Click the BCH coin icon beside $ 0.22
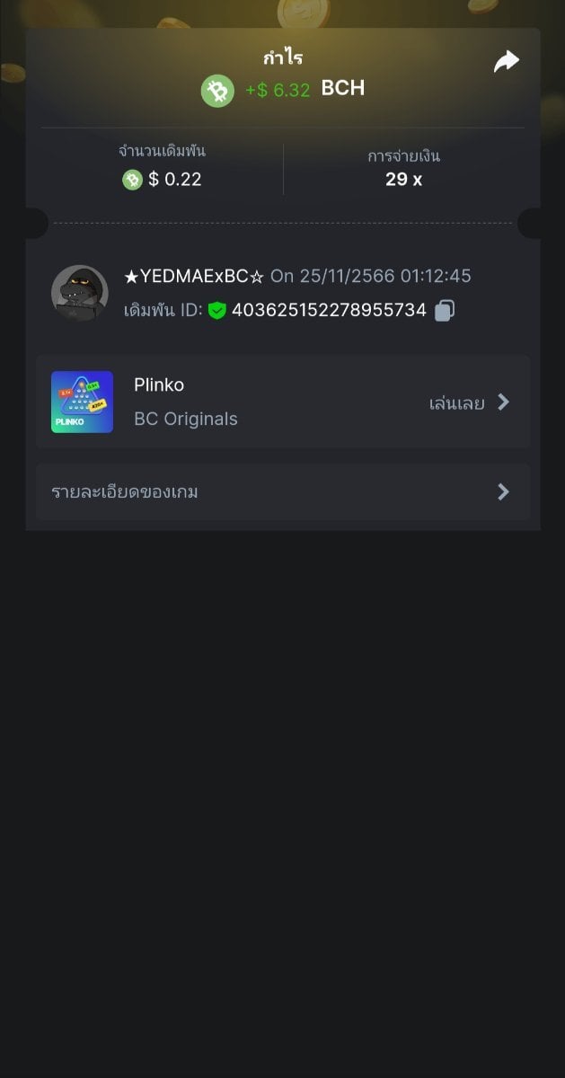This screenshot has width=565, height=1078. (133, 180)
